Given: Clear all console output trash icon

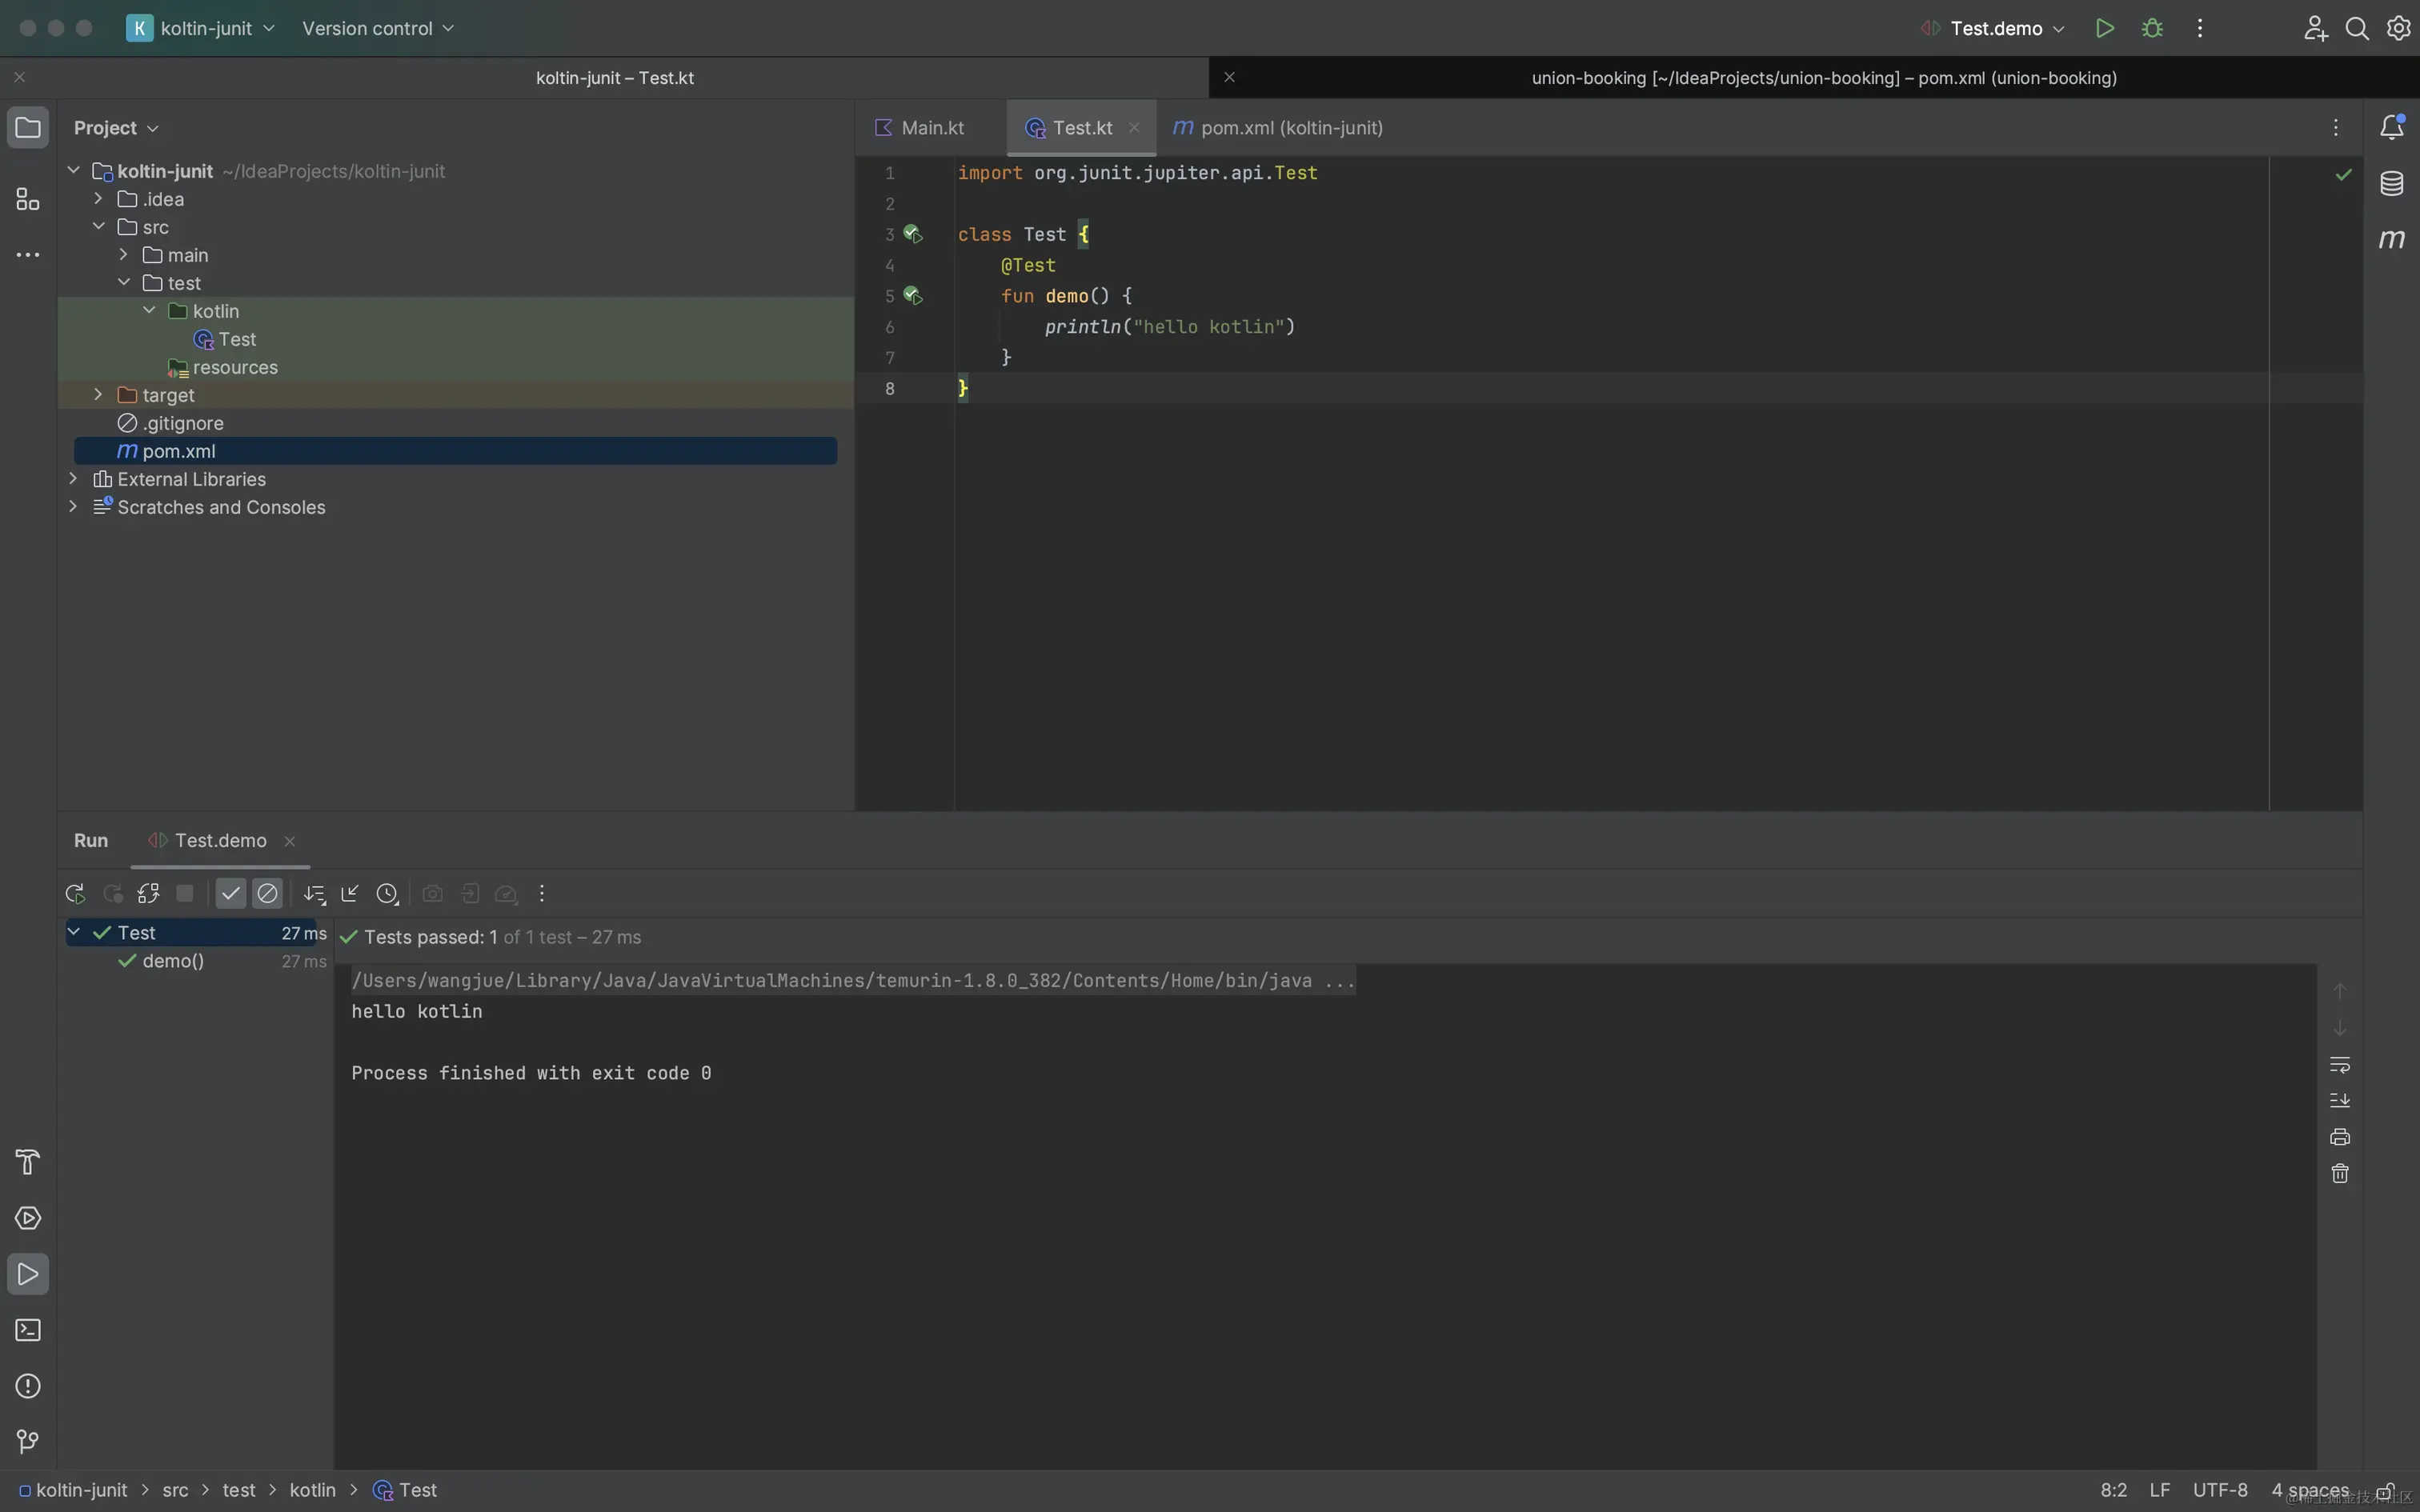Looking at the screenshot, I should point(2340,1173).
